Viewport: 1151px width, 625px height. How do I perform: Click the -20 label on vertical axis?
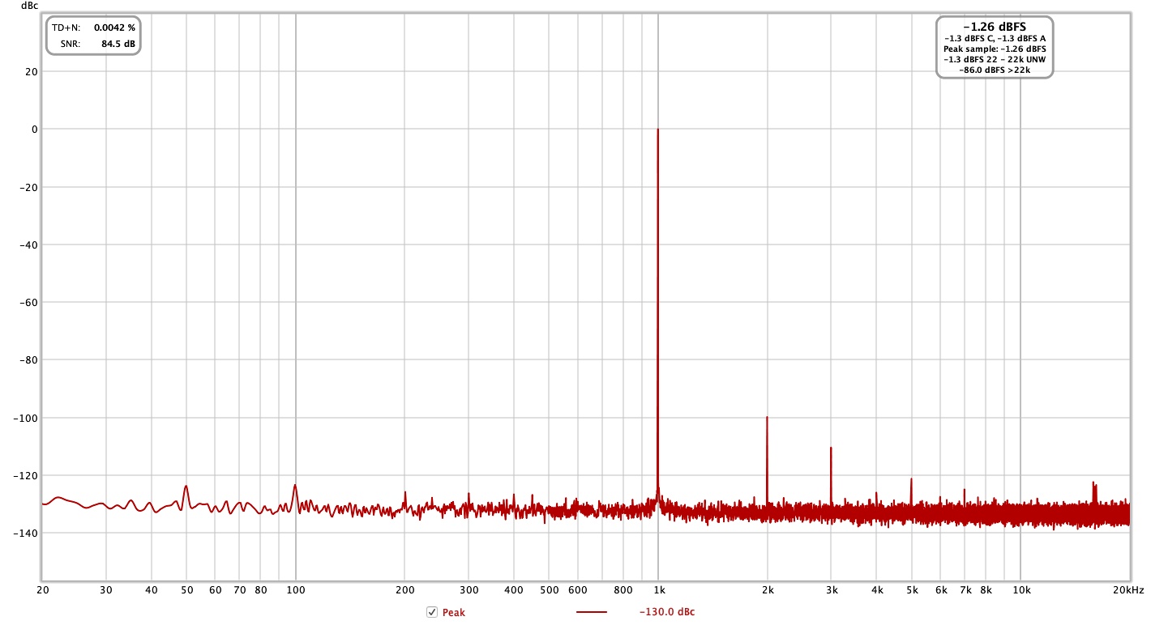point(29,187)
